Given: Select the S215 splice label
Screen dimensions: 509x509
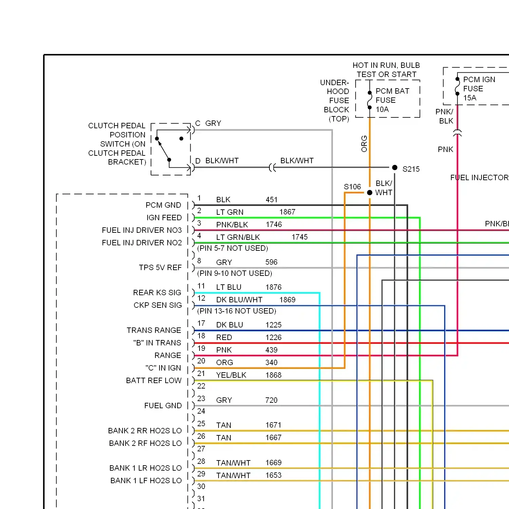Looking at the screenshot, I should [x=411, y=169].
